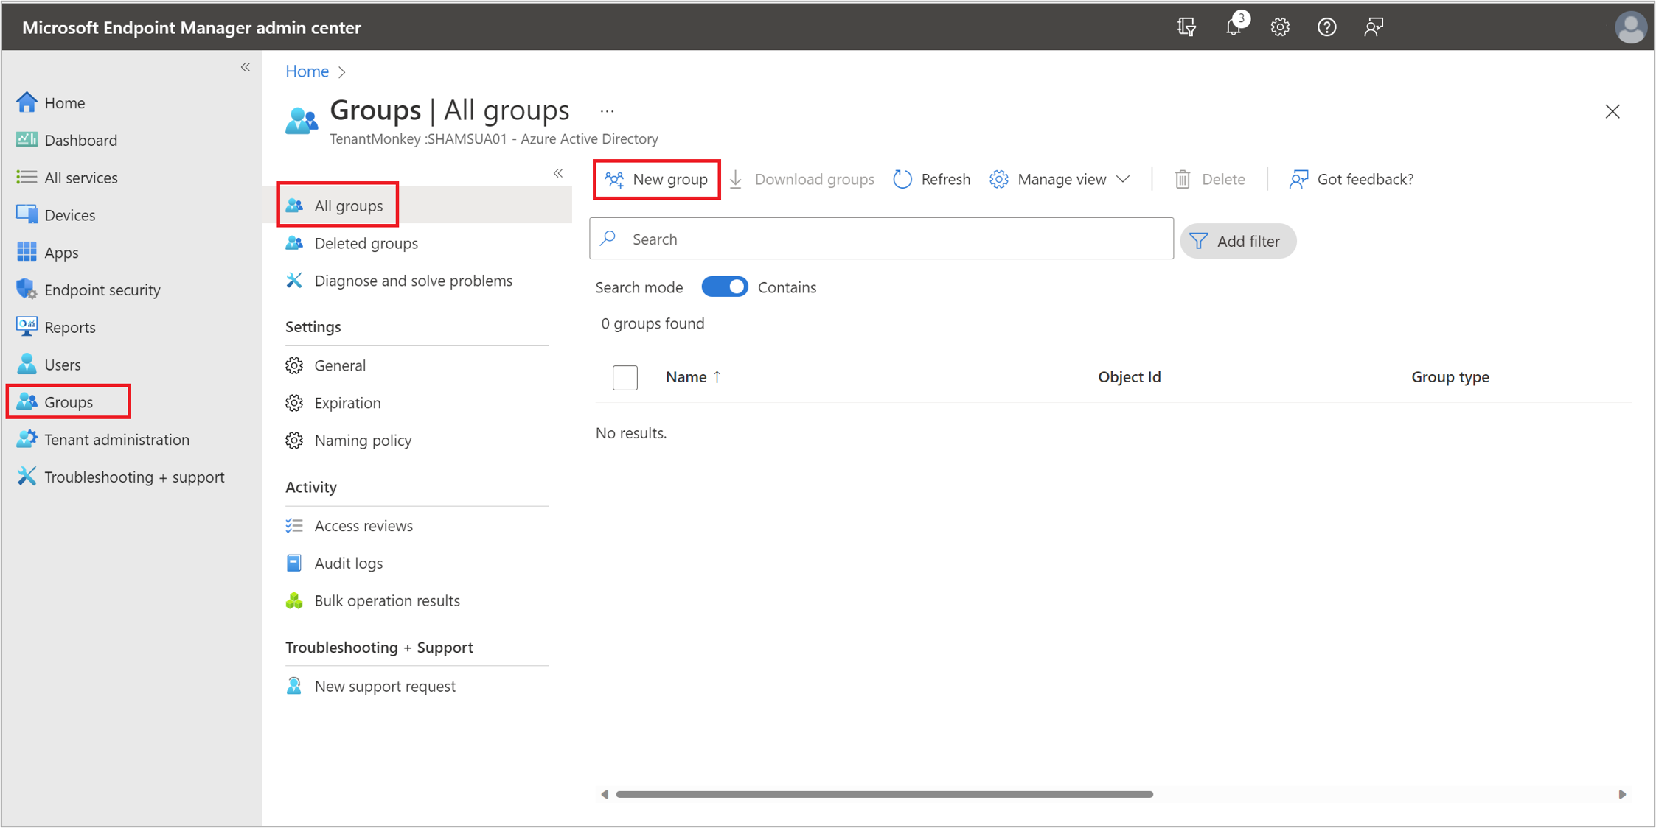Click the Home breadcrumb link

click(307, 71)
